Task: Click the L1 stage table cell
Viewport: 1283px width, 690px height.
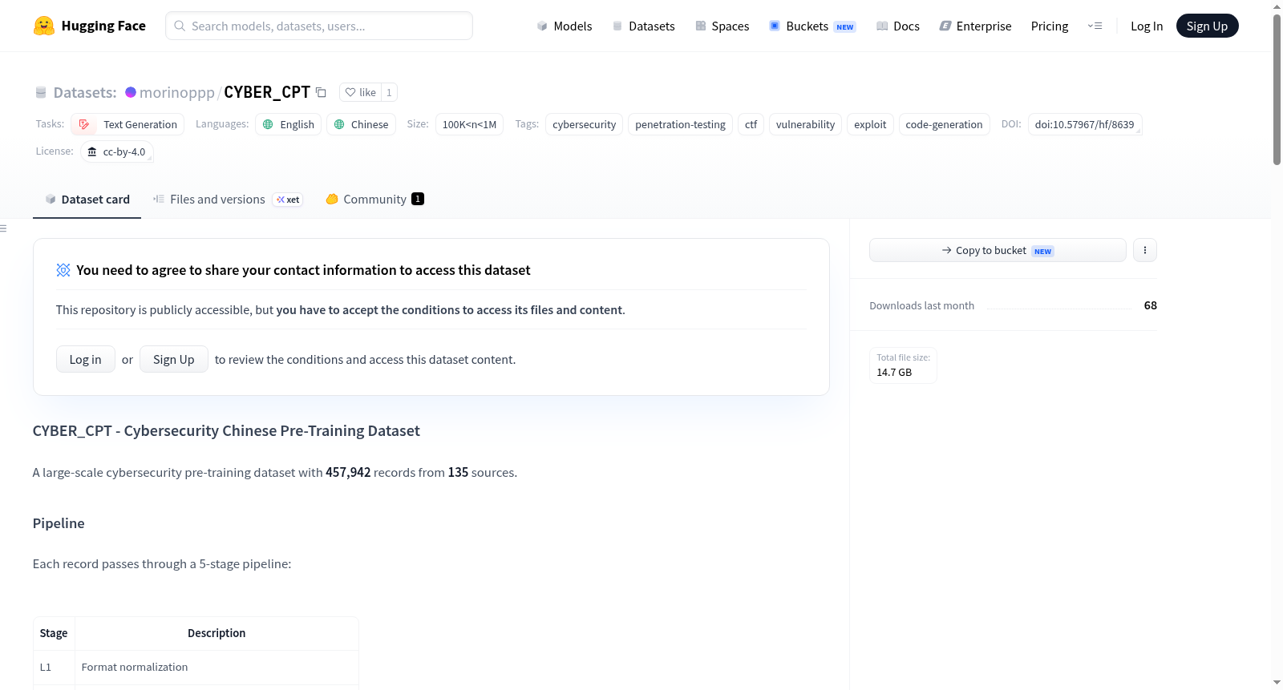Action: (54, 667)
